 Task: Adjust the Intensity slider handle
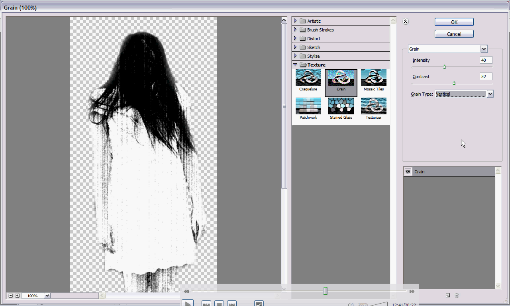point(444,67)
